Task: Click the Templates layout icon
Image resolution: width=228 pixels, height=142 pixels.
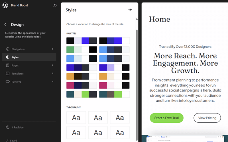Action: (8, 74)
